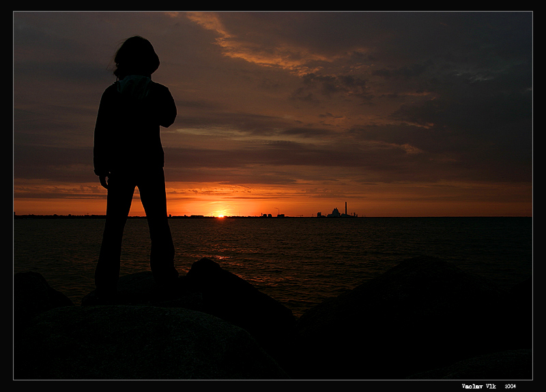
Task: Click the large boulder at bottom right
Action: click(416, 314)
